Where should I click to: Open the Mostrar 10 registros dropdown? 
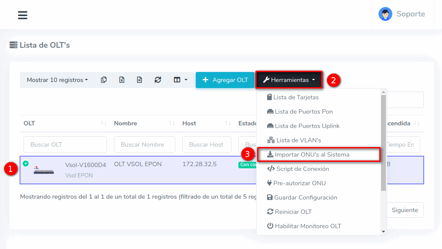[57, 80]
